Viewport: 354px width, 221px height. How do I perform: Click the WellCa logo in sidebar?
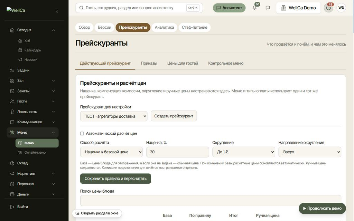tap(16, 10)
